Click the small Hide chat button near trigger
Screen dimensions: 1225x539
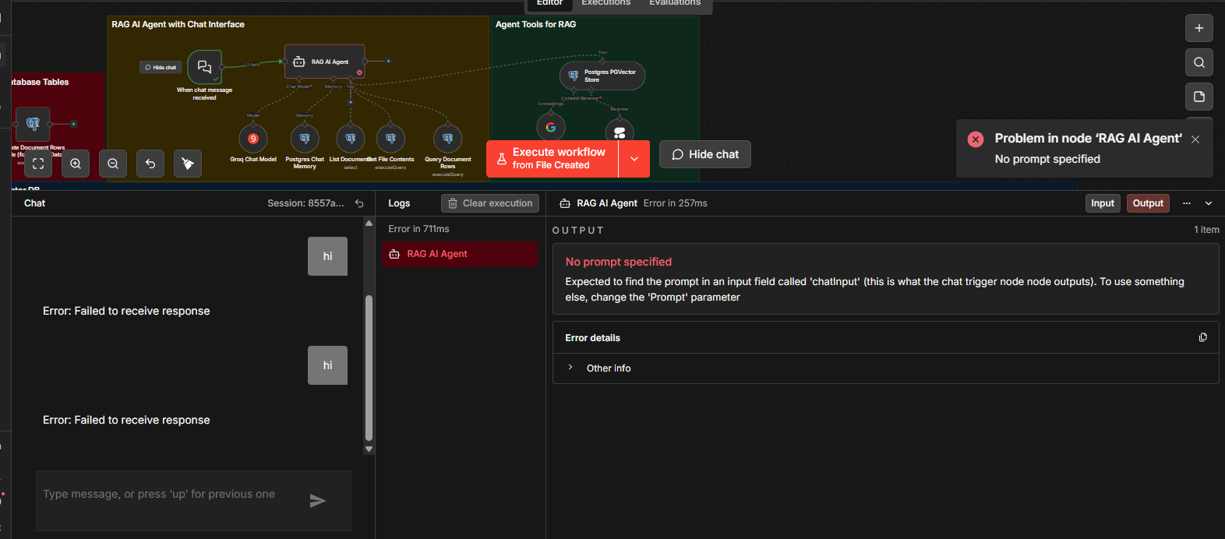161,68
